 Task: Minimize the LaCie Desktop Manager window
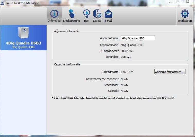[x=171, y=2]
